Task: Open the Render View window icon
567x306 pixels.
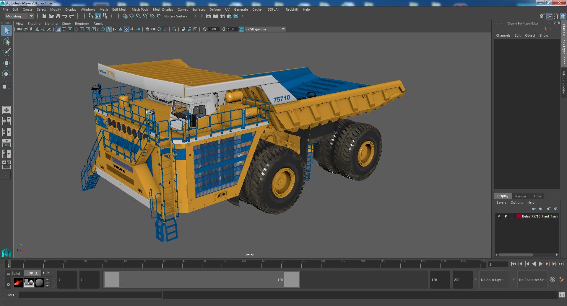Action: (x=209, y=16)
